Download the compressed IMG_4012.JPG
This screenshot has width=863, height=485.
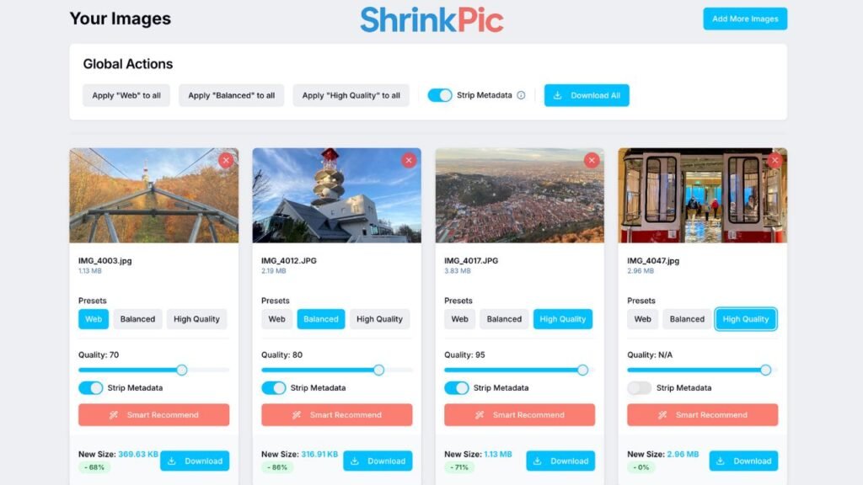[378, 461]
